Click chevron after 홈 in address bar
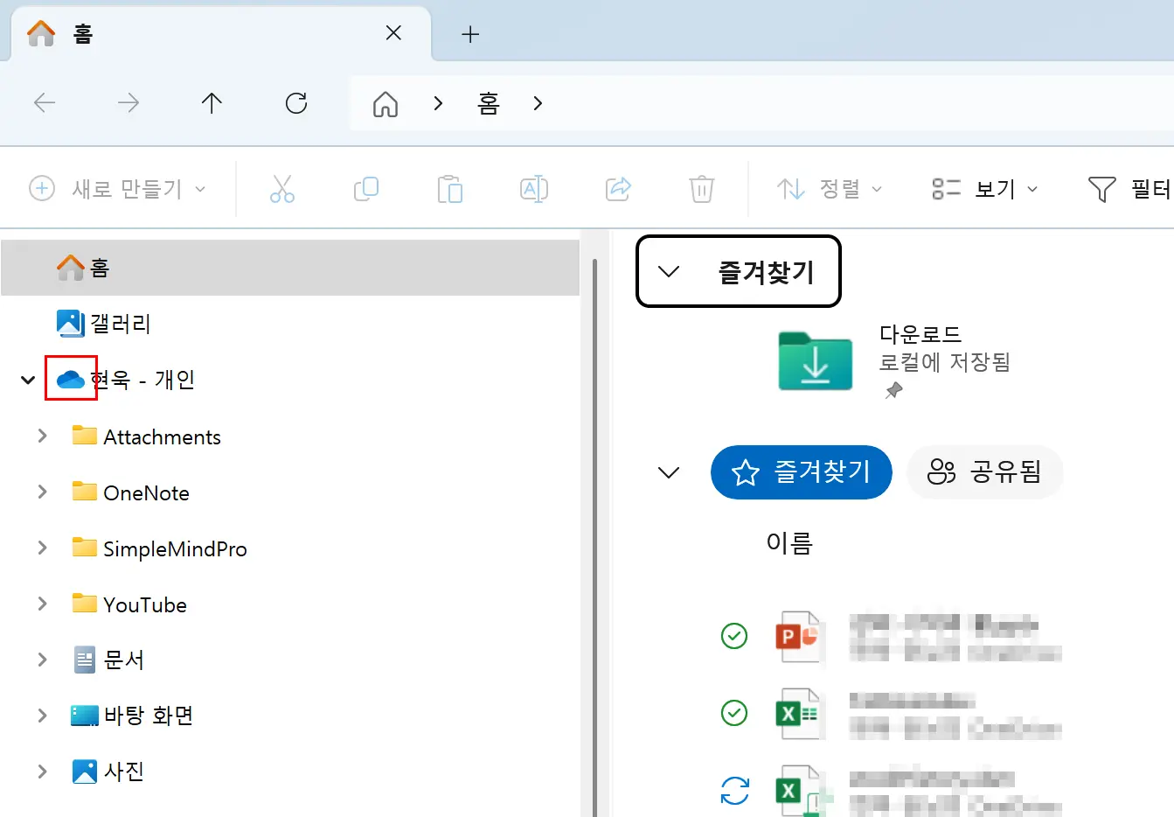 [x=538, y=103]
